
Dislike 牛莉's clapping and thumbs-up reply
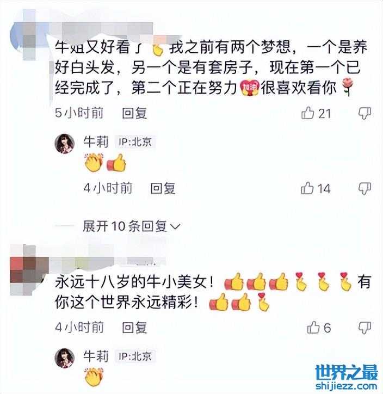point(365,188)
